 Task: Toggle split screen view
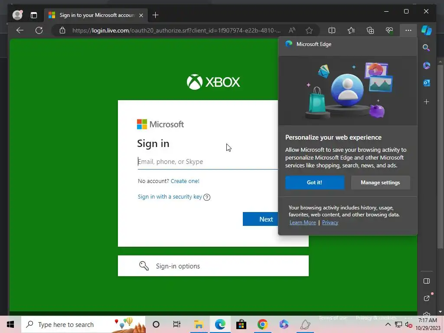(332, 30)
